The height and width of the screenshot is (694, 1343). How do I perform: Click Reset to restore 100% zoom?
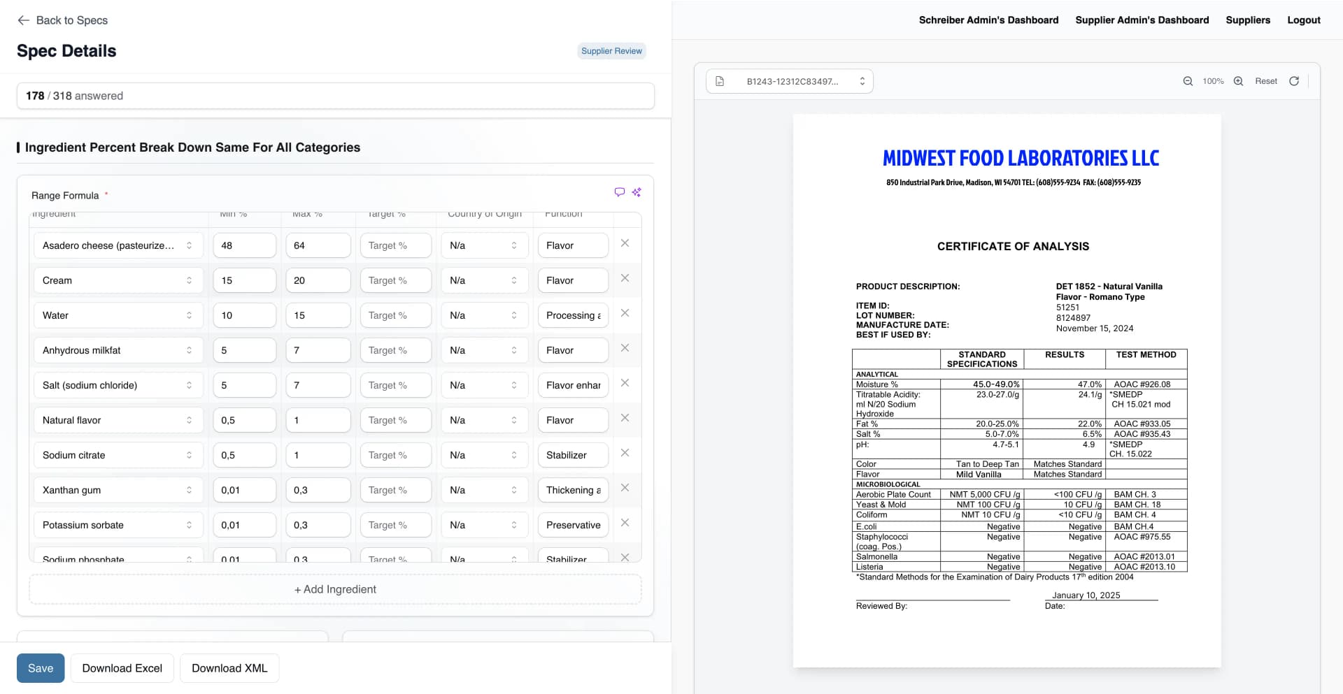[1265, 81]
